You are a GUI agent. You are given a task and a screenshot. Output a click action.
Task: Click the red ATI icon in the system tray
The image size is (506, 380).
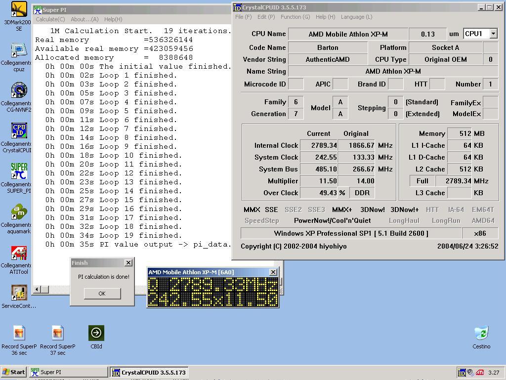(x=480, y=373)
